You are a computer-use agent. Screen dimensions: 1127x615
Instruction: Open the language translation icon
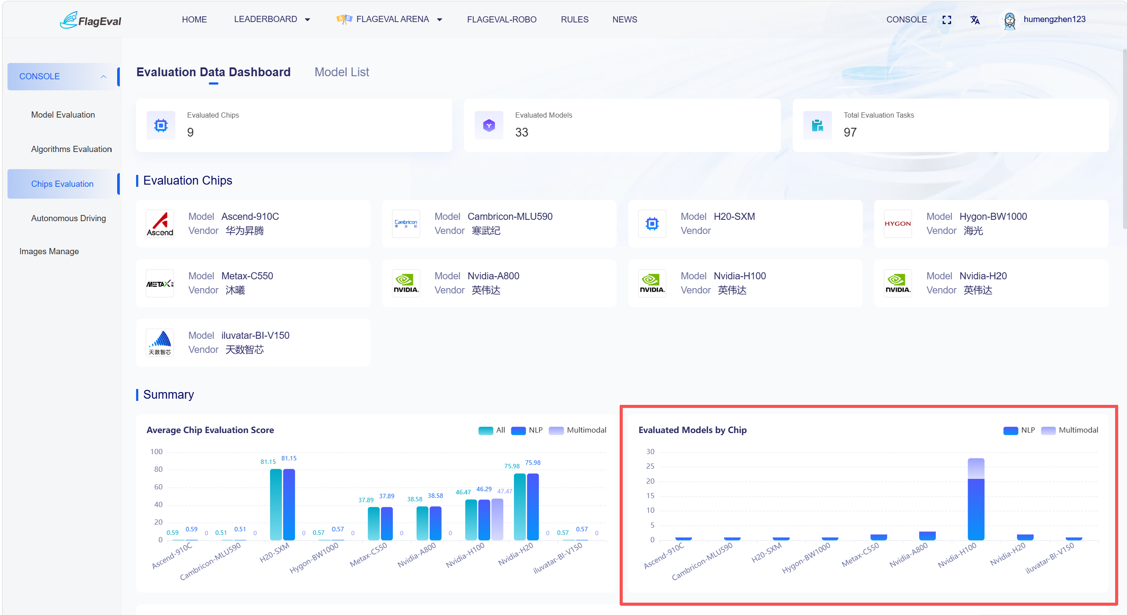click(975, 20)
